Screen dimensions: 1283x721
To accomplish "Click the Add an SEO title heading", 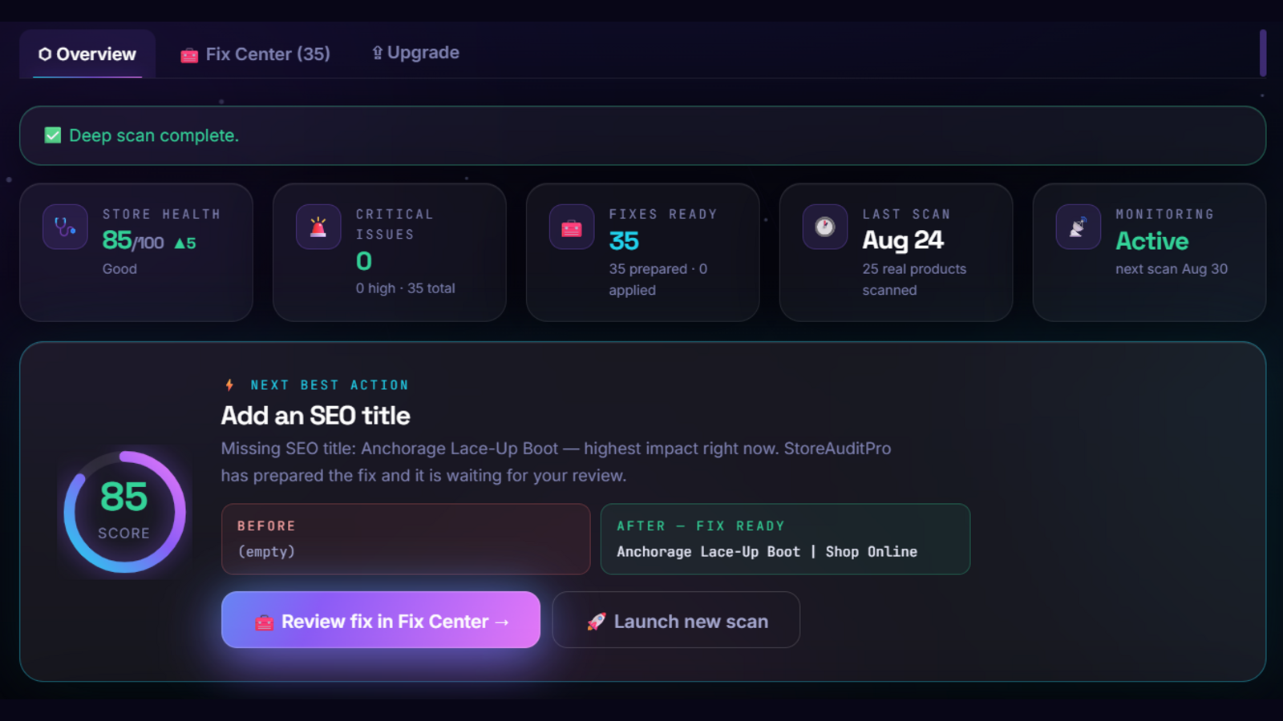I will coord(315,416).
